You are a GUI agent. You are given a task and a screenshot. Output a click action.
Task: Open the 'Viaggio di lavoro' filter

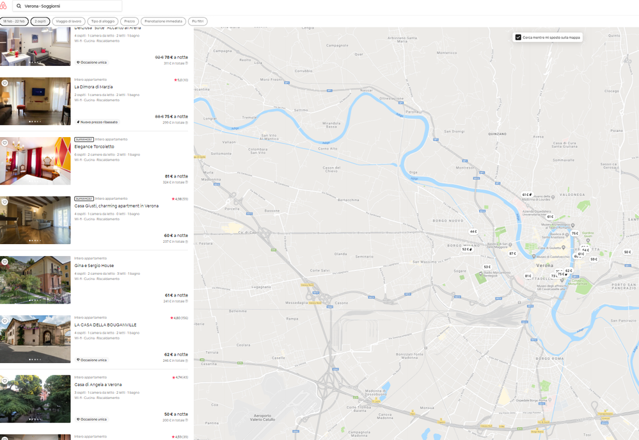pyautogui.click(x=68, y=21)
